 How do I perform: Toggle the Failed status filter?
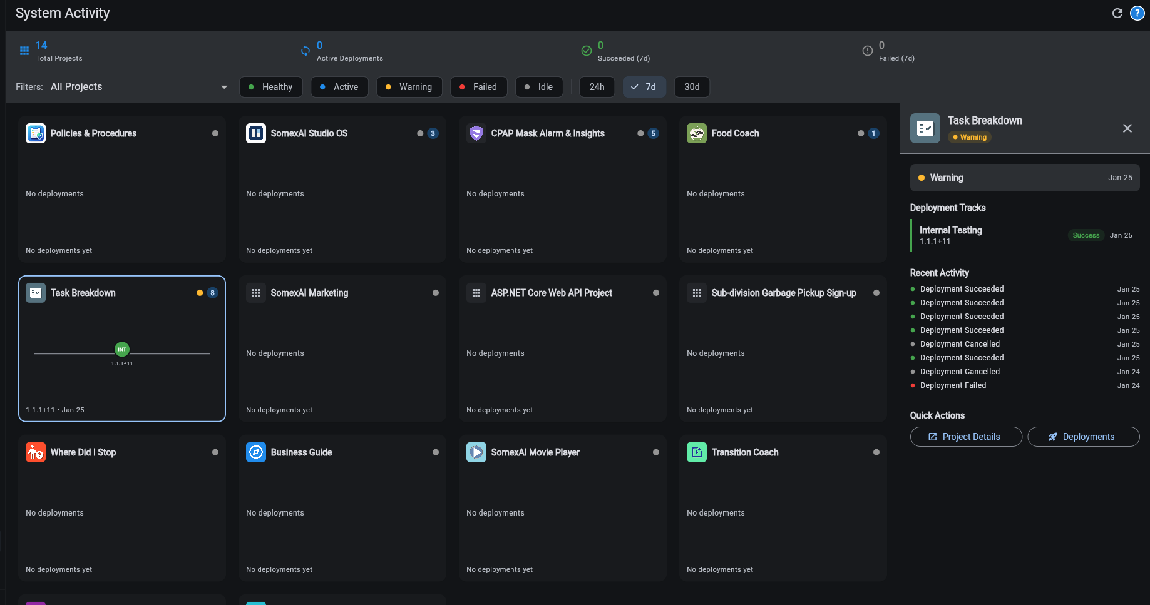click(478, 87)
